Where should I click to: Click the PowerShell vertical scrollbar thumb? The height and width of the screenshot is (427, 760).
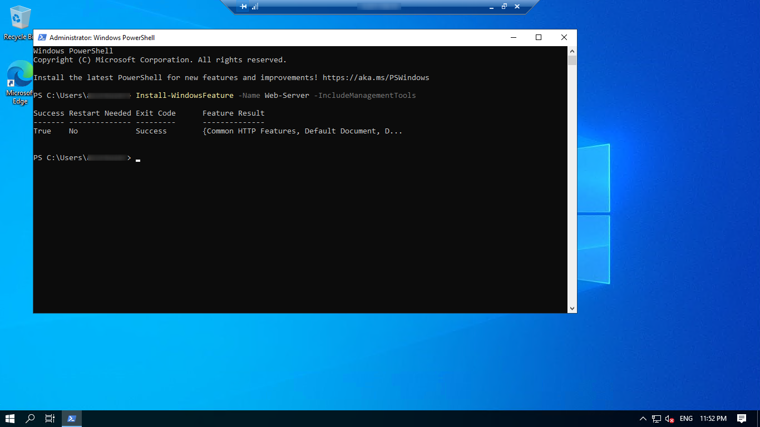tap(572, 61)
